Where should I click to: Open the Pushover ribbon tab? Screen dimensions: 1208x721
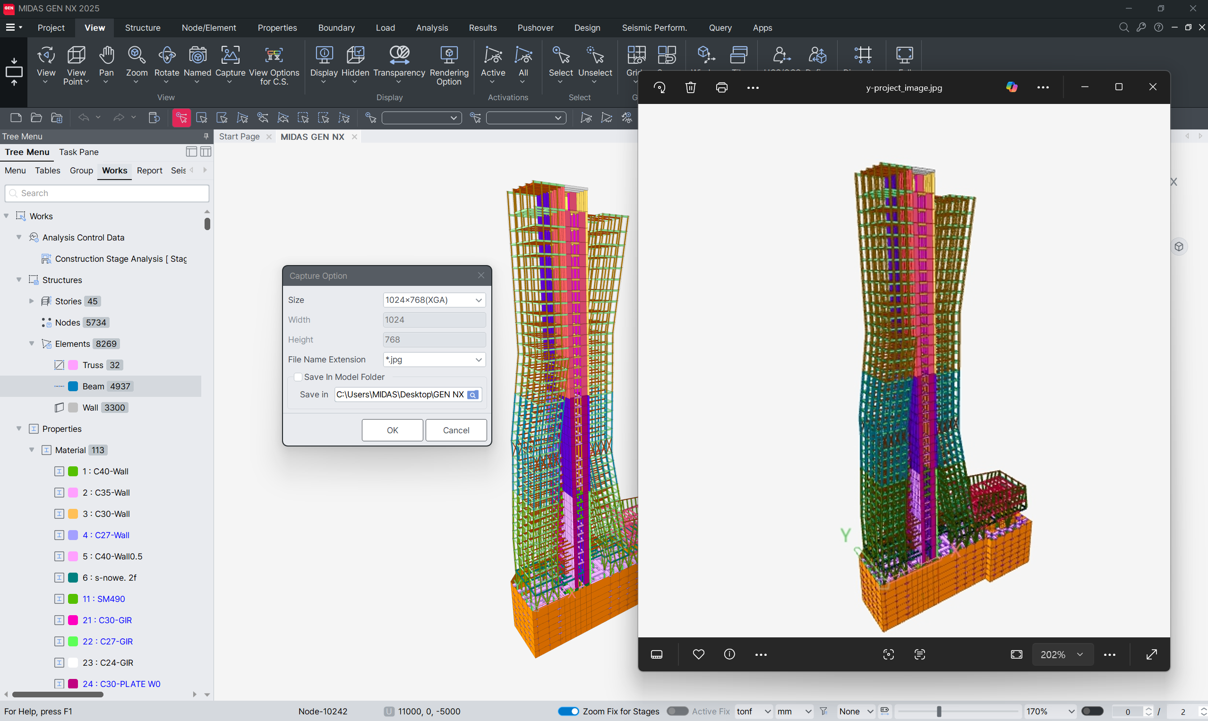pos(535,28)
